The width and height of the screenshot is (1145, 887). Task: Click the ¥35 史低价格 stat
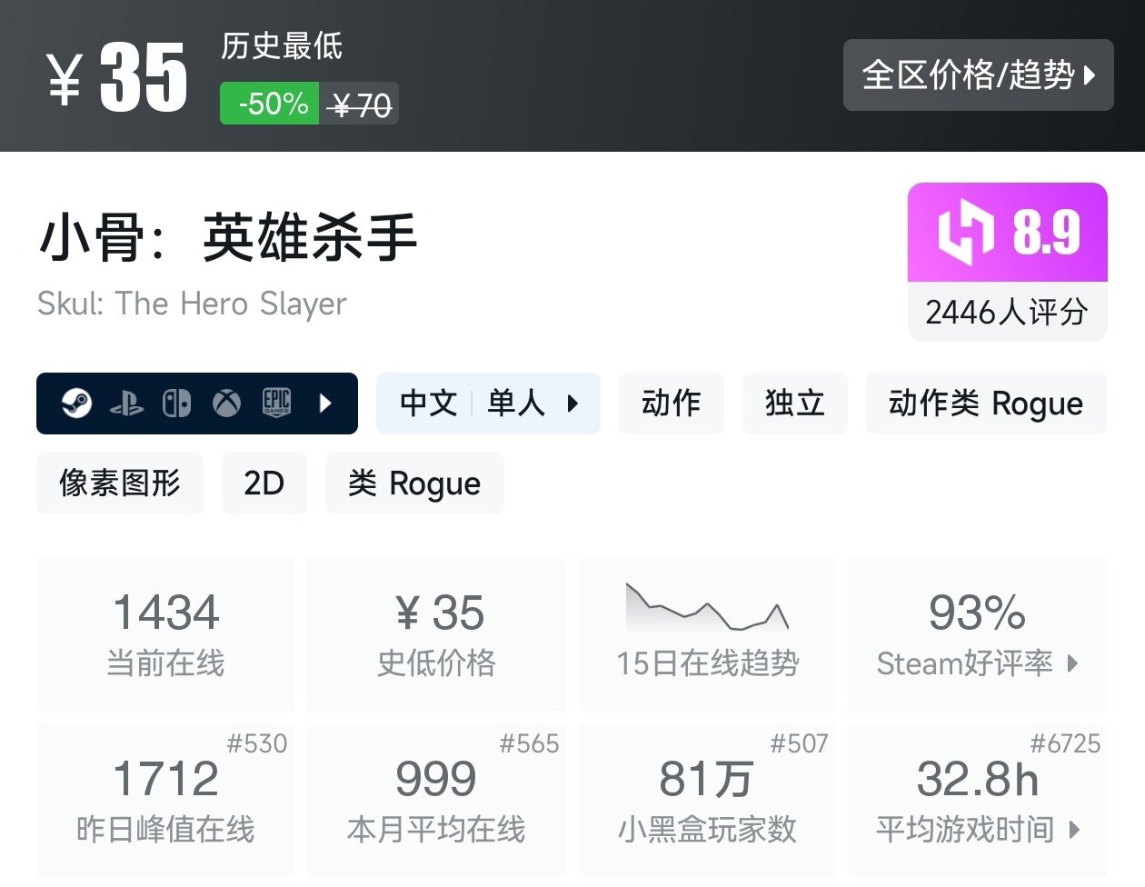[436, 633]
